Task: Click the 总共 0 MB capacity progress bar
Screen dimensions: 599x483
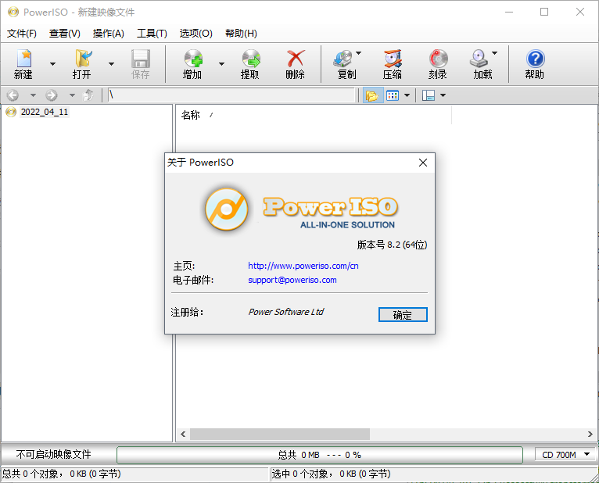Action: [x=319, y=455]
